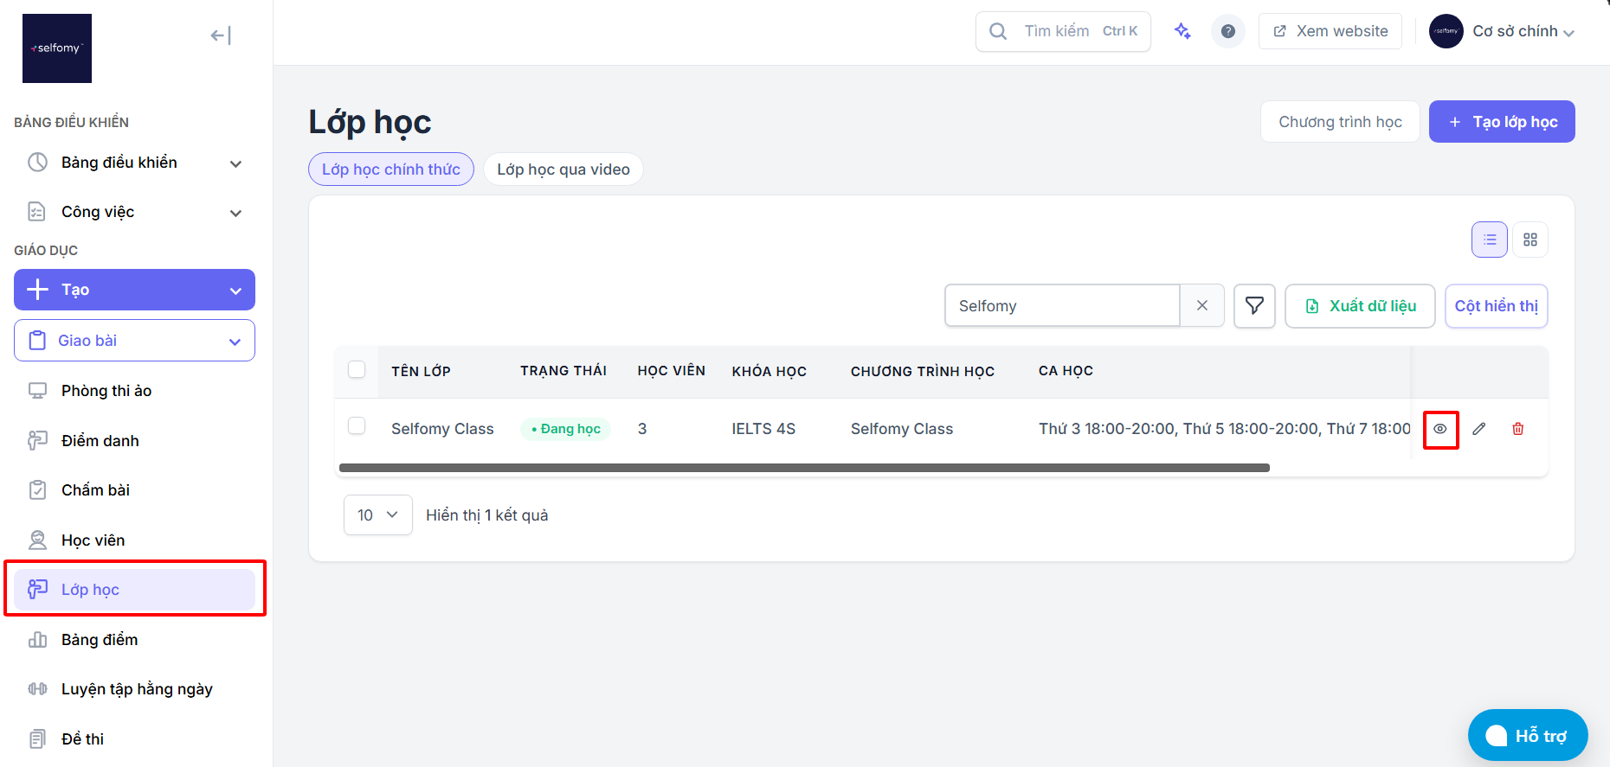Click Xuất dữ liệu export button
This screenshot has height=767, width=1610.
[1360, 306]
